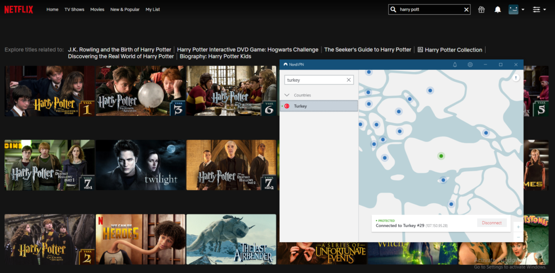Open the Twilight thumbnail
The height and width of the screenshot is (273, 555).
click(x=140, y=165)
